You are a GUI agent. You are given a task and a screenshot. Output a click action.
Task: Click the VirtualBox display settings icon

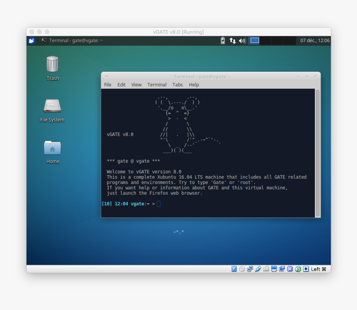[x=274, y=269]
